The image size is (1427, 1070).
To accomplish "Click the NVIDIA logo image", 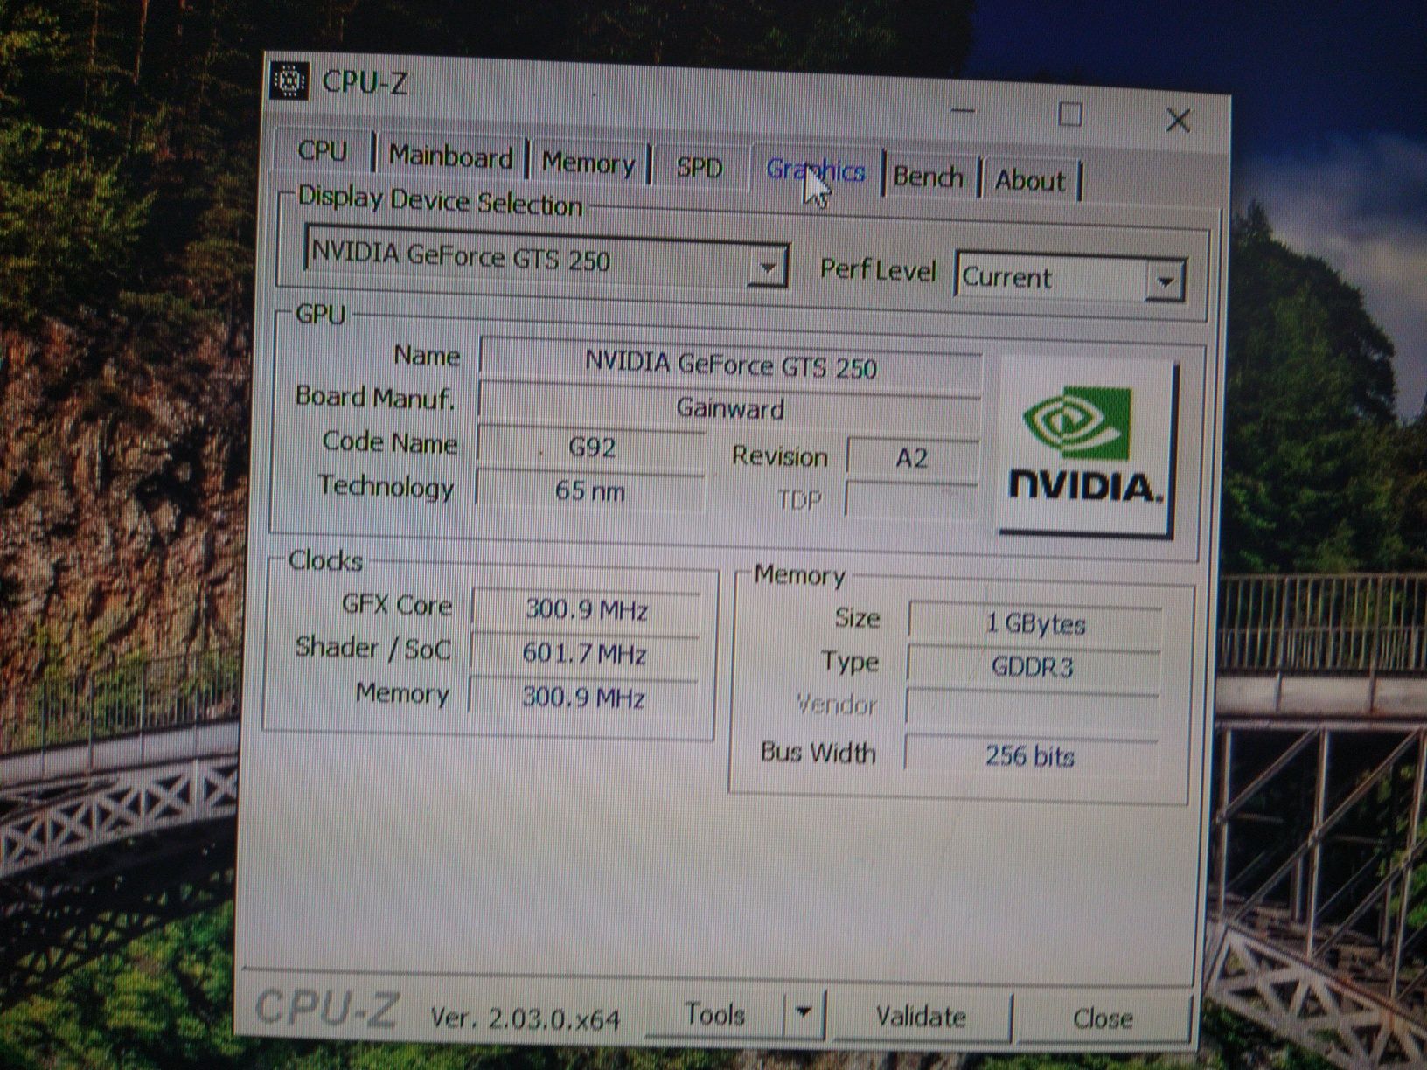I will pos(1088,448).
